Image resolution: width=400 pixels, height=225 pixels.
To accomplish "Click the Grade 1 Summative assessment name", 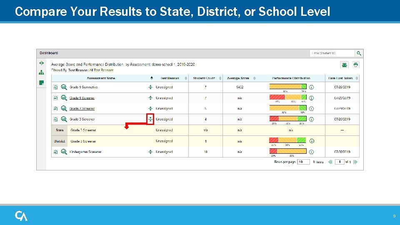I will [83, 87].
